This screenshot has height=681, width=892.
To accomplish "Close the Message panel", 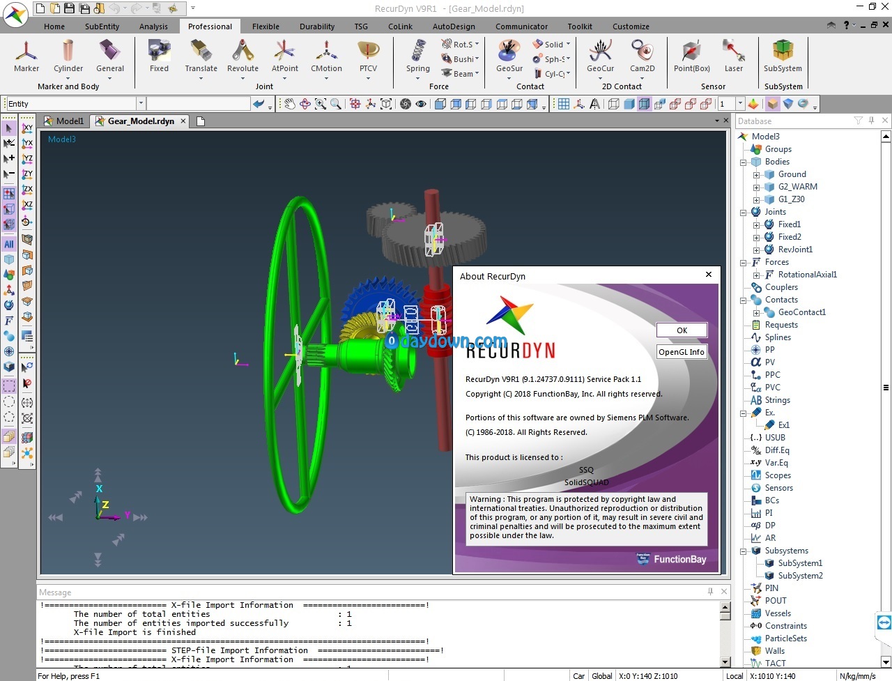I will coord(724,591).
